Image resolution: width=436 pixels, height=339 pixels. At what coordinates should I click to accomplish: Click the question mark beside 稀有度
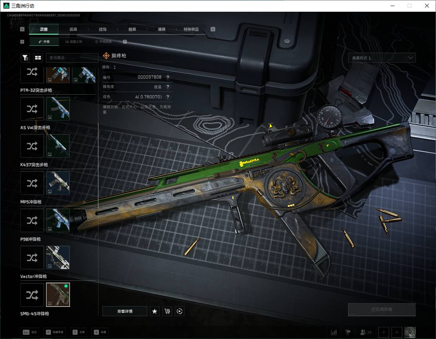point(168,87)
